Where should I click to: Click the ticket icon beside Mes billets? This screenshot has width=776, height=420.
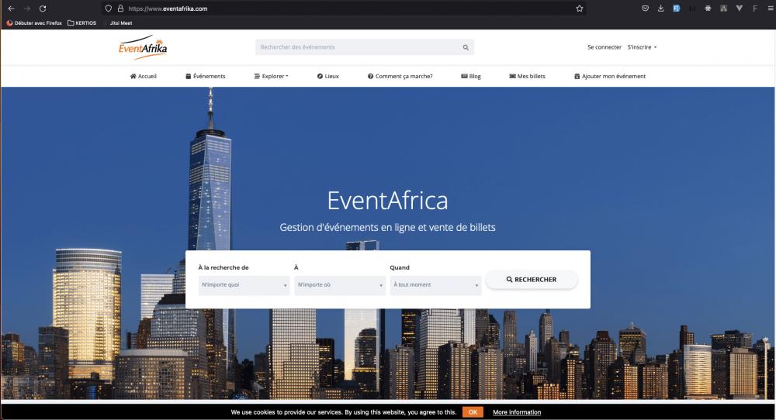pyautogui.click(x=513, y=76)
